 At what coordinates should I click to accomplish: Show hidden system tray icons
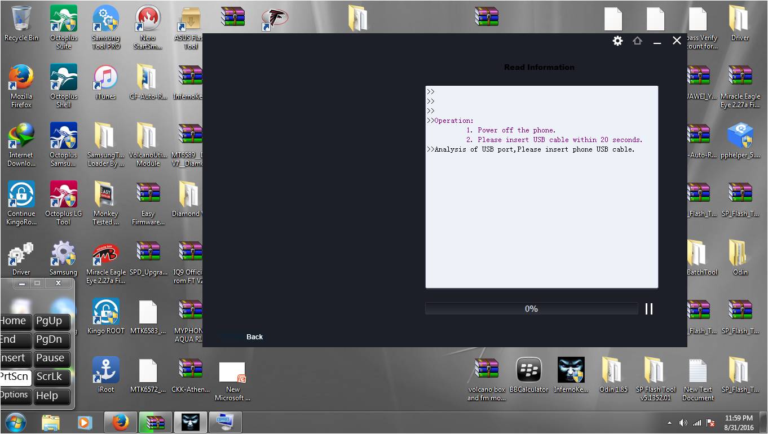click(669, 423)
